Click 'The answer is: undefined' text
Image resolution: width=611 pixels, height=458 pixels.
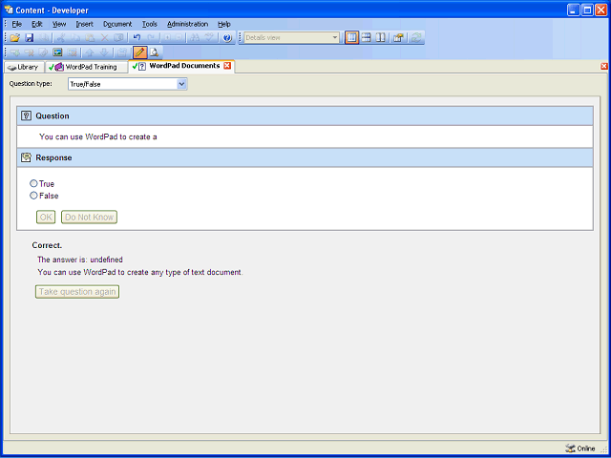pyautogui.click(x=80, y=260)
